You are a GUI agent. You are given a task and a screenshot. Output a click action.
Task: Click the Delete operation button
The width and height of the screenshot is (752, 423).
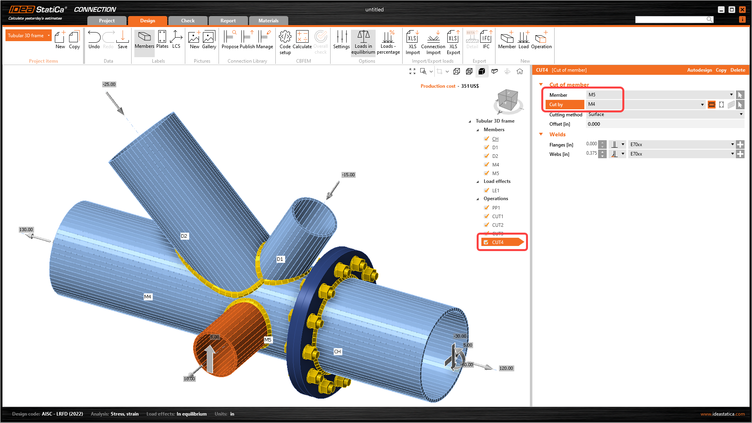pos(738,70)
